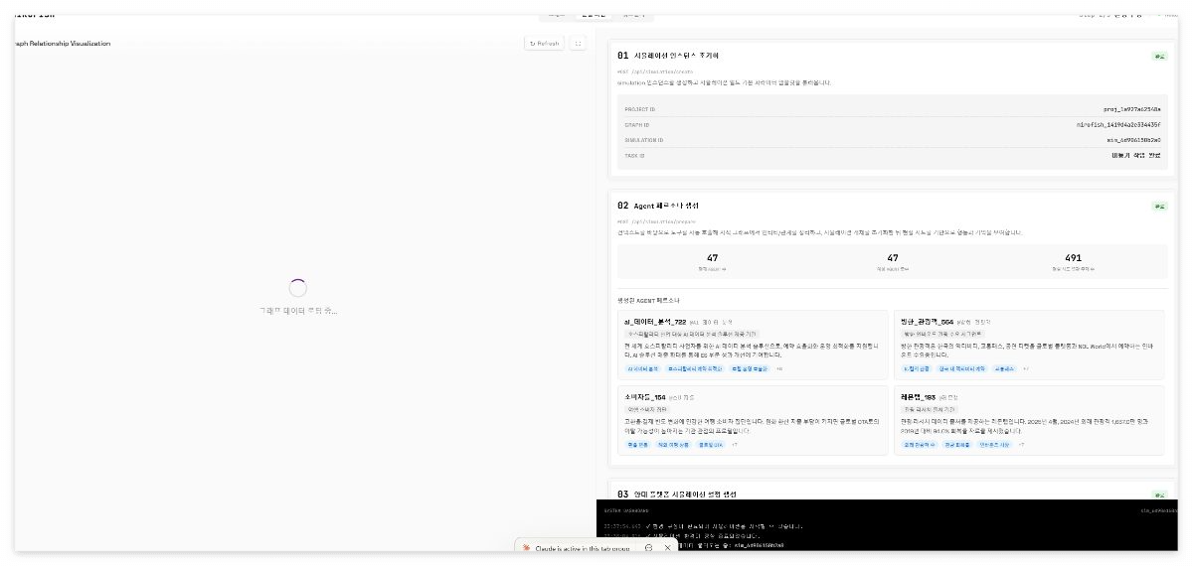The width and height of the screenshot is (1193, 566).
Task: Click the mirofish_ graph ID value
Action: (x=1117, y=125)
